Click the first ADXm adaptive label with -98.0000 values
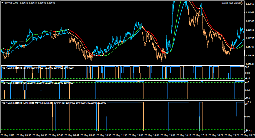This screenshot has width=255, height=138. 37,68
